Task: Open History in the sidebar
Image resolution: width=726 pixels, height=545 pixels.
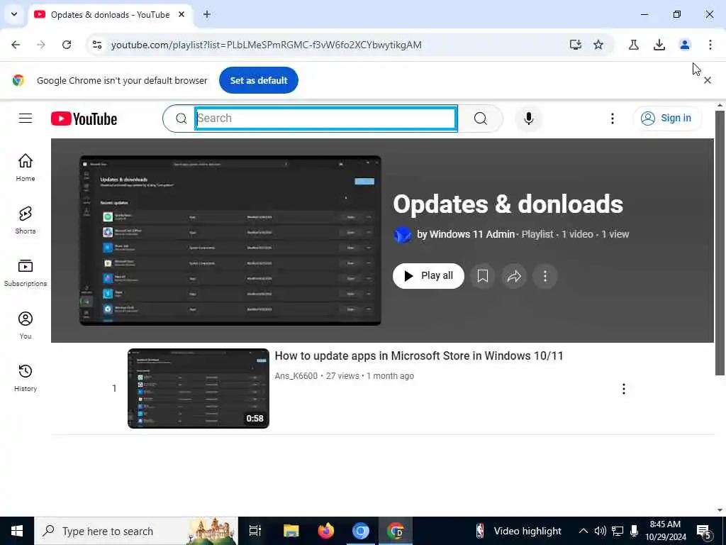Action: point(26,378)
